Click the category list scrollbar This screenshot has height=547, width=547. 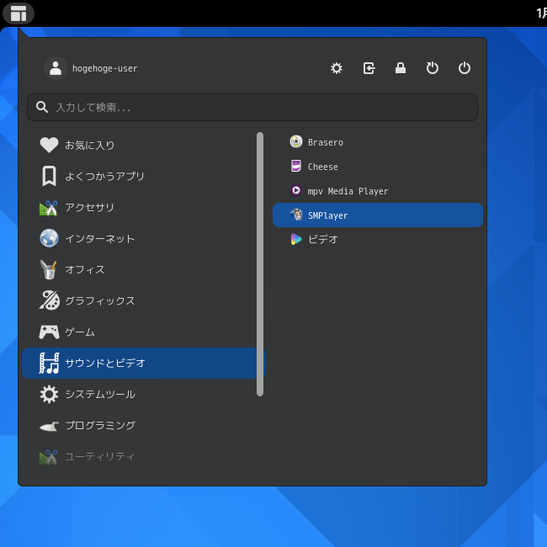pos(260,264)
